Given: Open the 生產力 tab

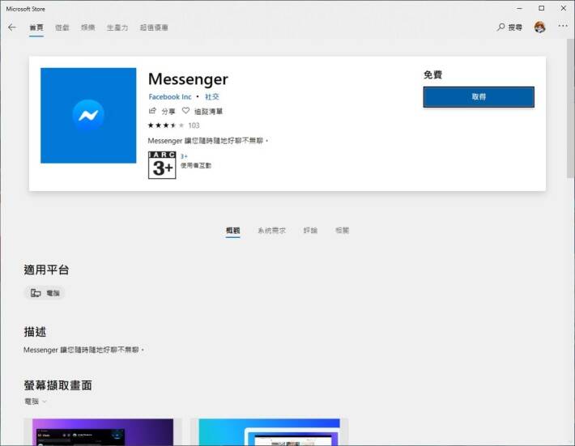Looking at the screenshot, I should pyautogui.click(x=117, y=28).
